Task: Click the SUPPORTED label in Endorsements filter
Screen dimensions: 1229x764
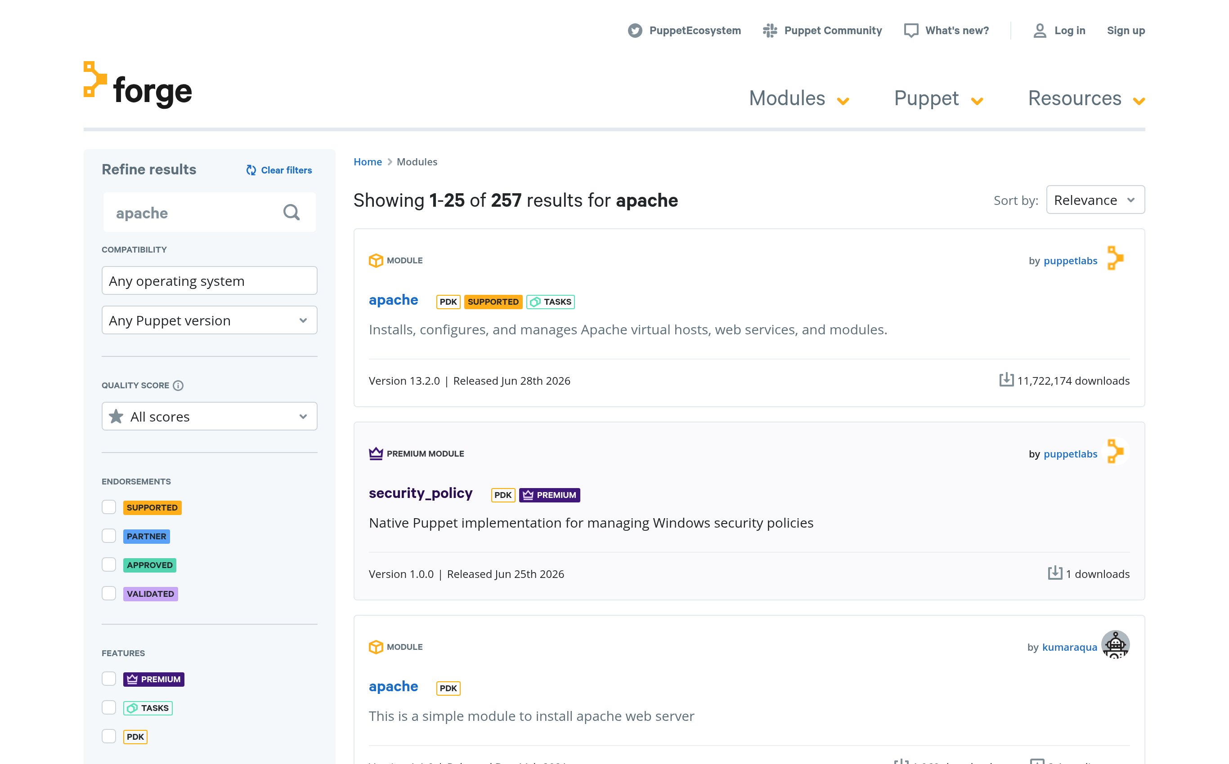Action: pyautogui.click(x=152, y=507)
